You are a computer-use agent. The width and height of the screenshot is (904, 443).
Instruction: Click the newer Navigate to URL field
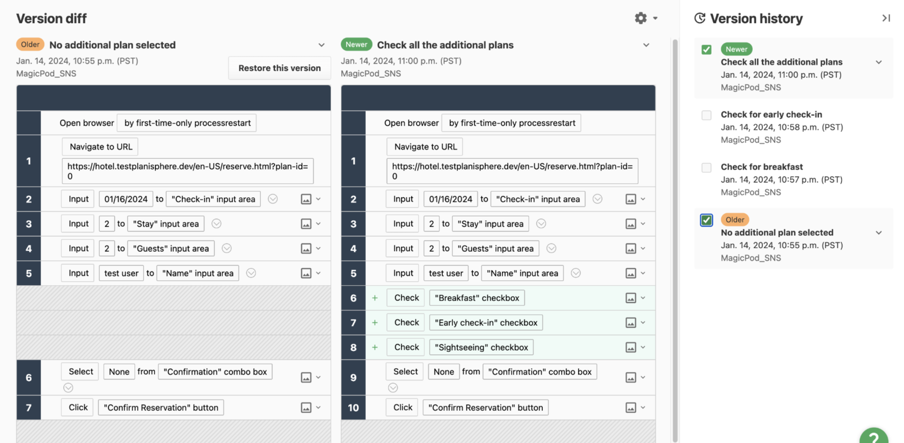click(x=512, y=171)
